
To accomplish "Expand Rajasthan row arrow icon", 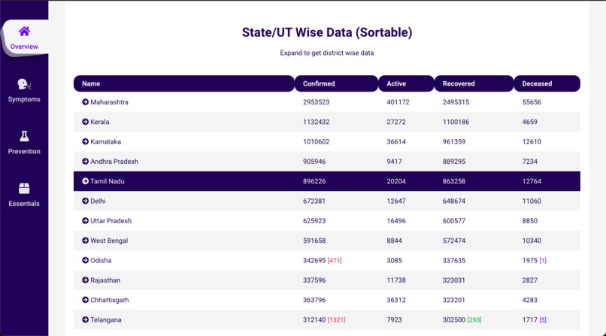I will [86, 280].
